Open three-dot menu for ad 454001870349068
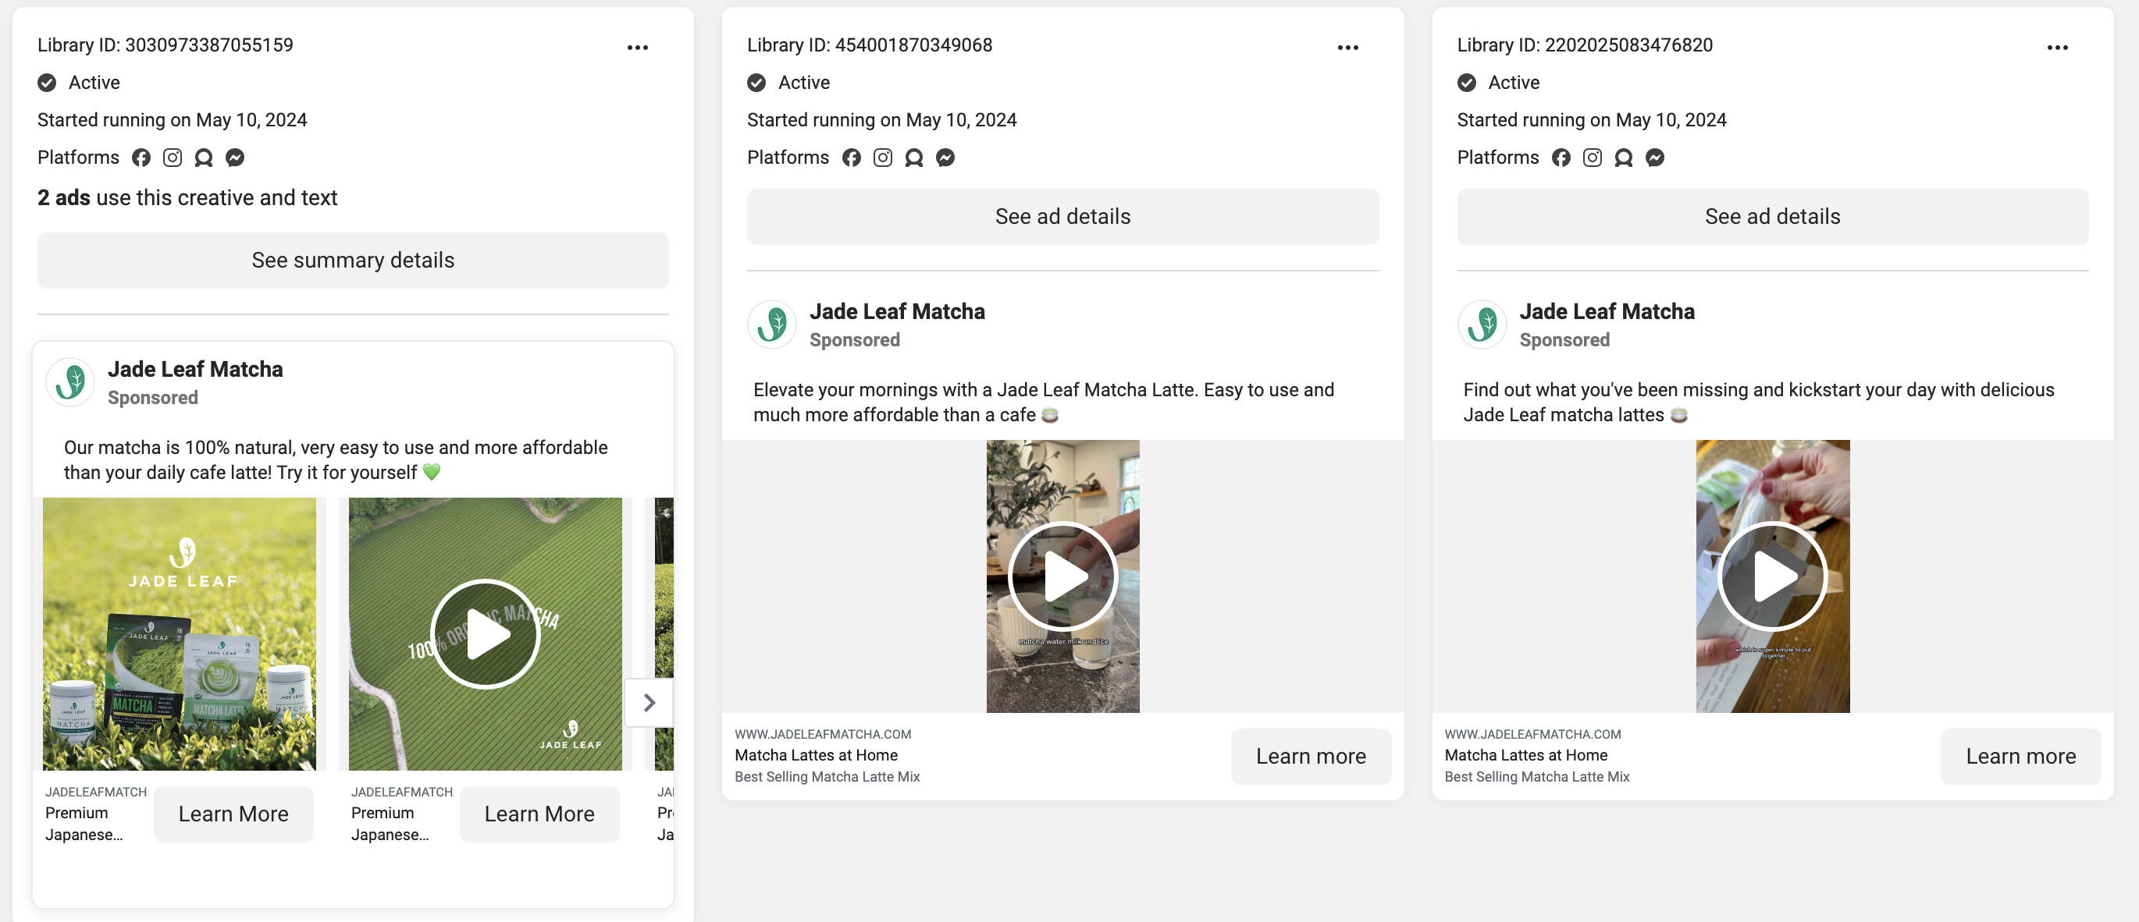2139x922 pixels. [1347, 48]
